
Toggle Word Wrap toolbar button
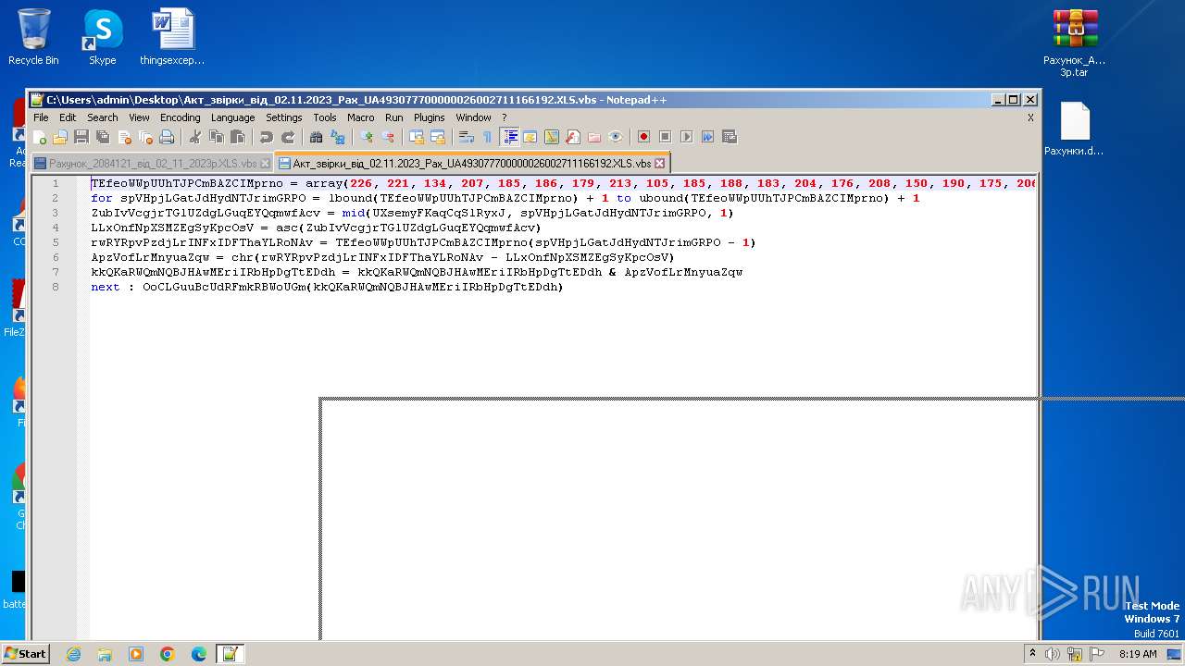(467, 137)
